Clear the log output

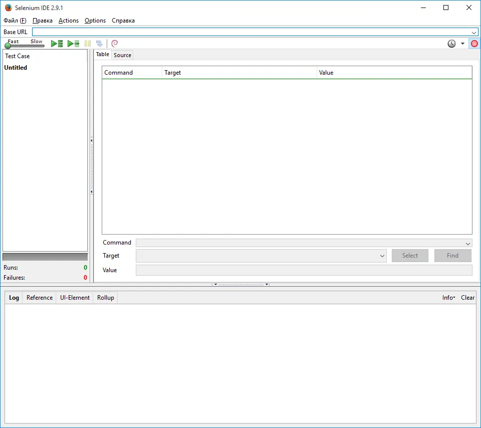467,298
